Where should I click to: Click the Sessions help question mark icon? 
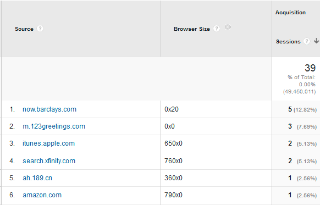307,41
